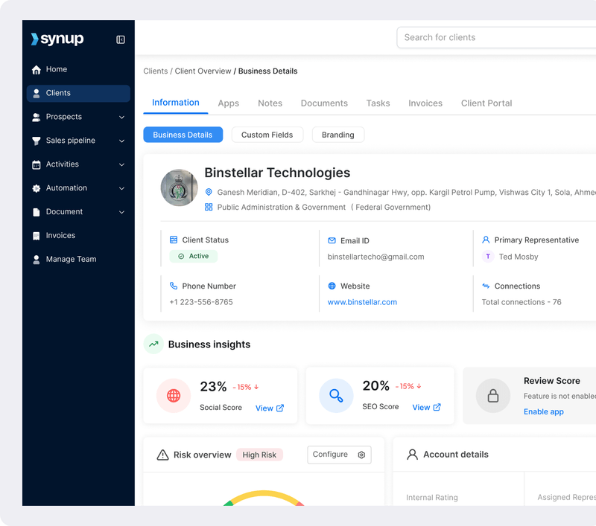Viewport: 596px width, 526px height.
Task: Click the Manage Team person icon
Action: point(36,260)
